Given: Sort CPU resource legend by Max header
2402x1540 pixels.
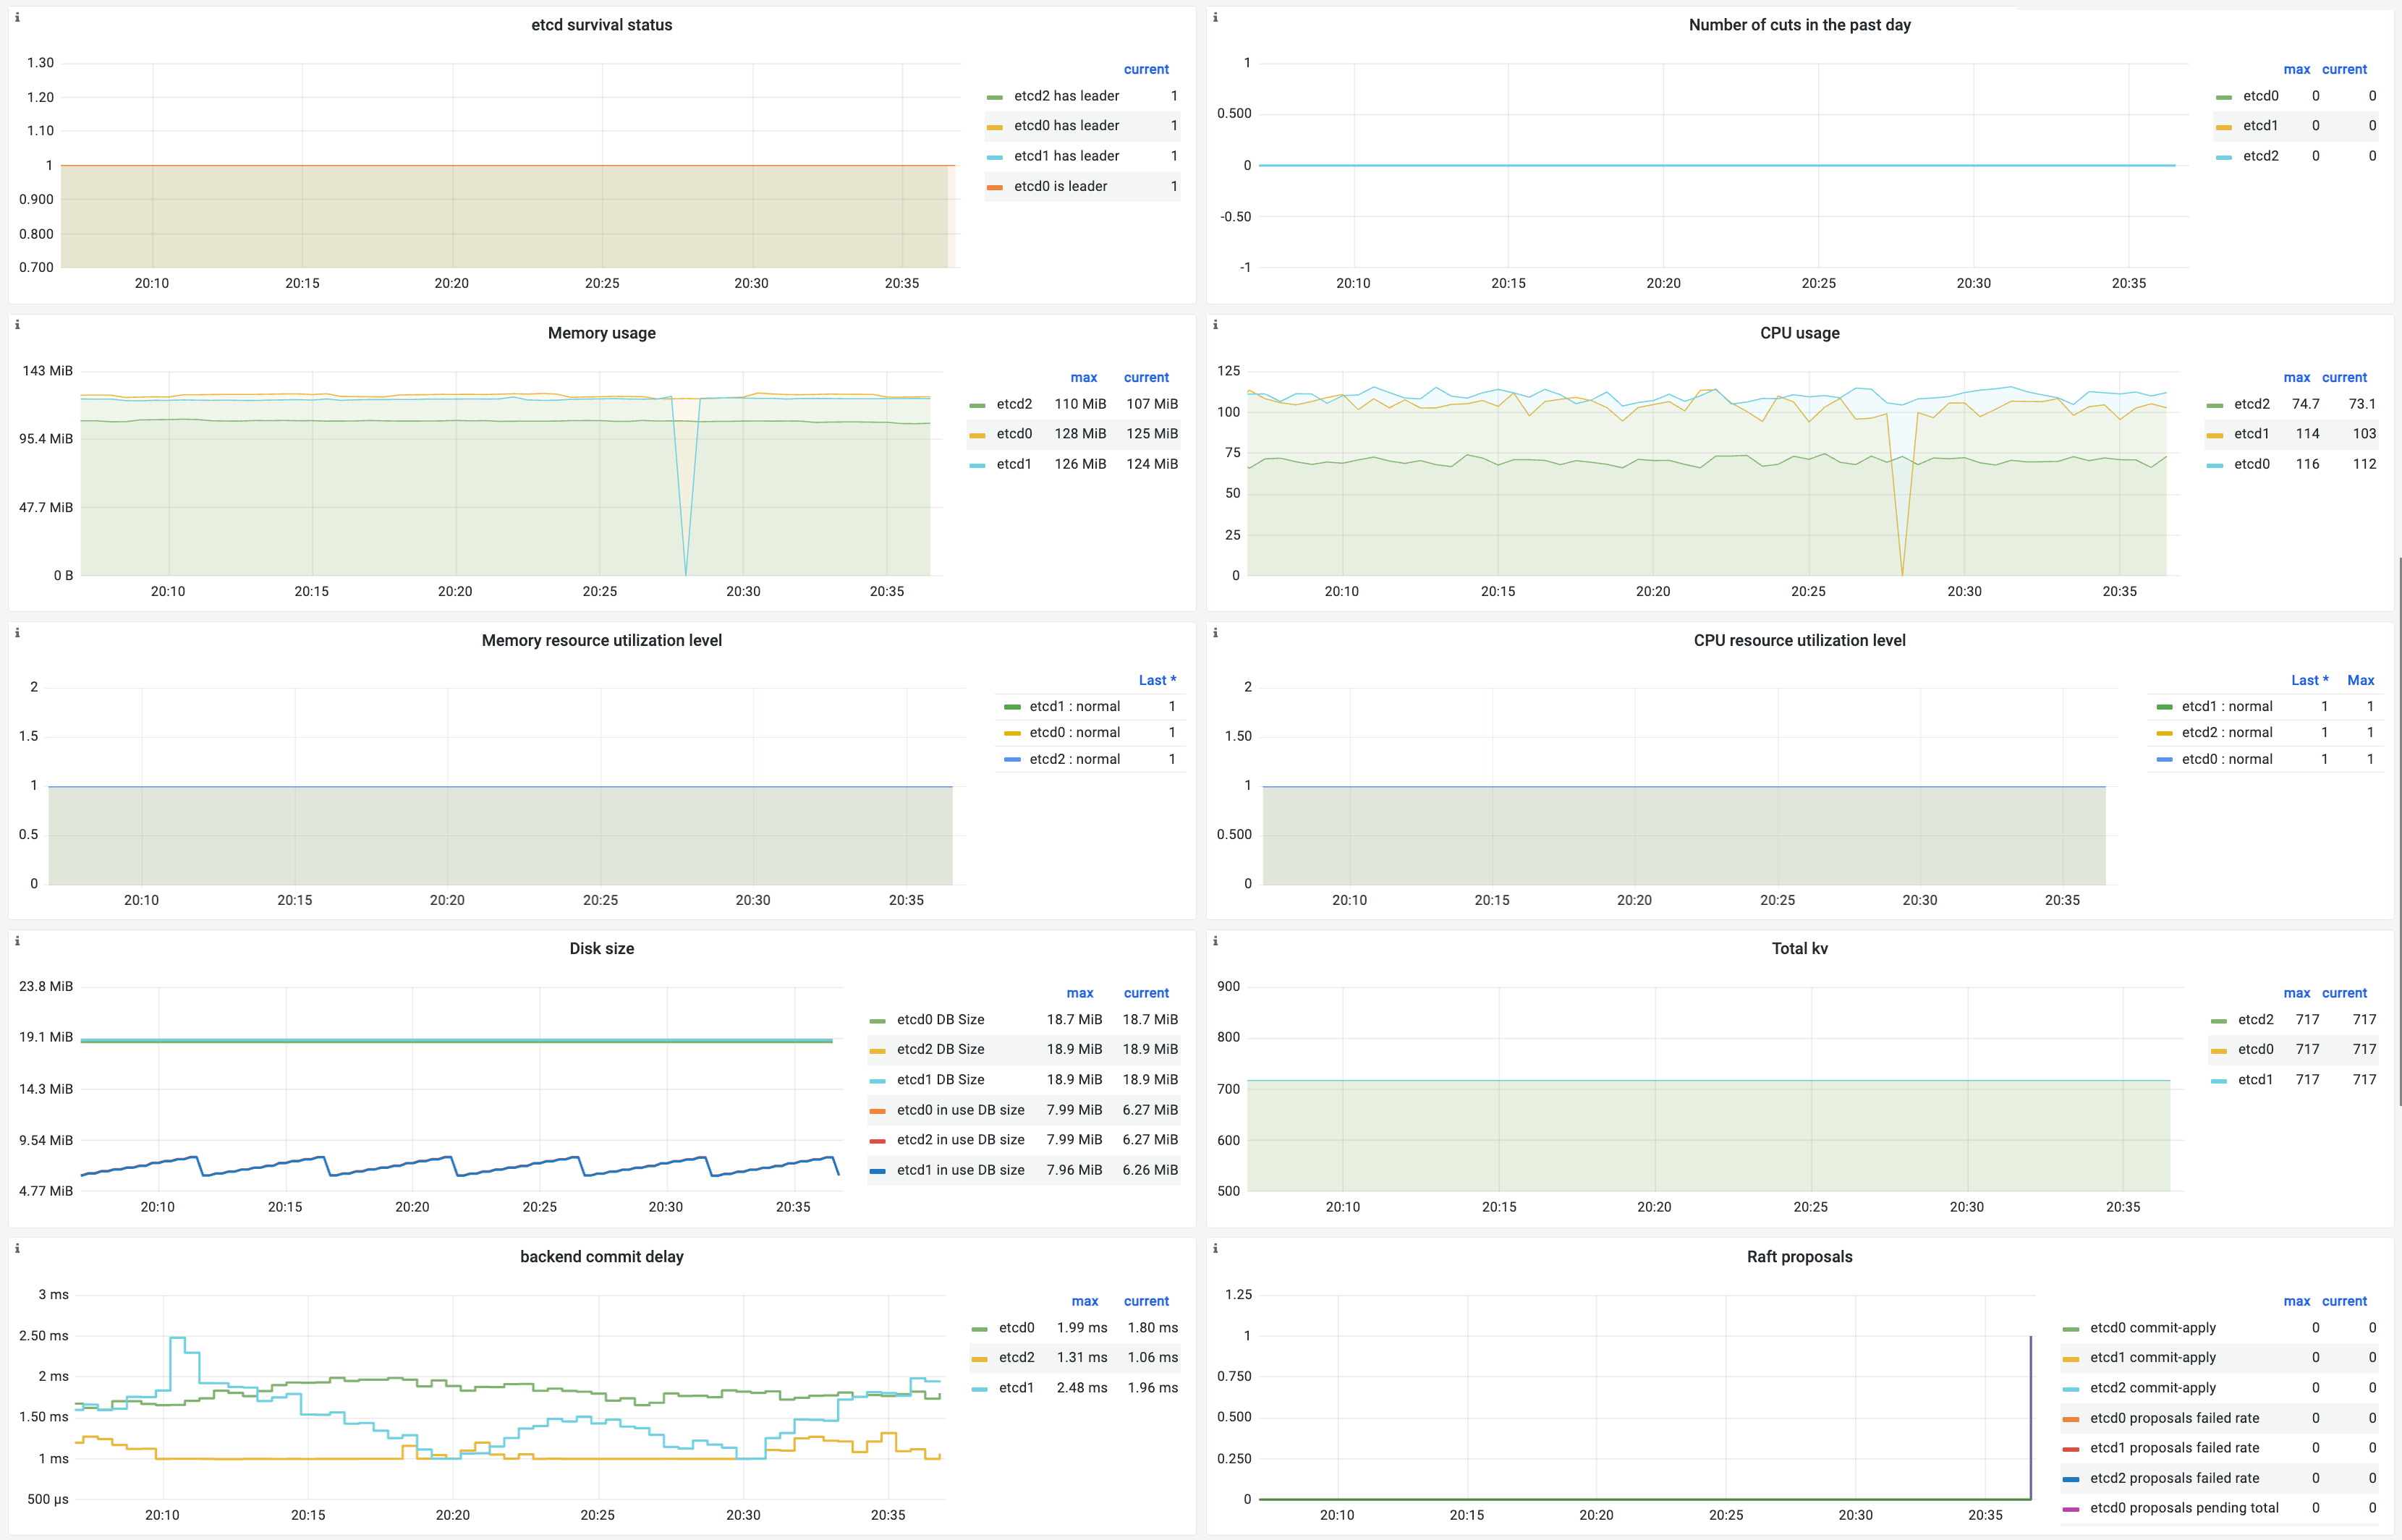Looking at the screenshot, I should pos(2360,680).
